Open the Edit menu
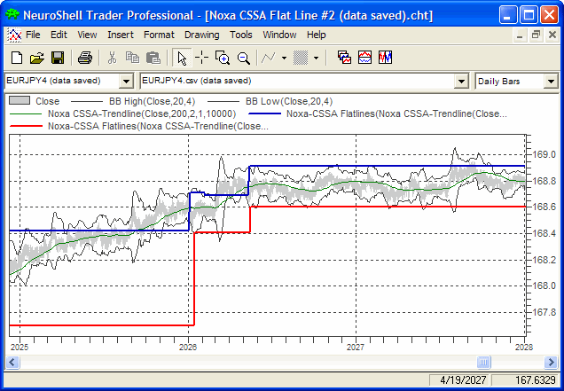The image size is (564, 391). [59, 35]
